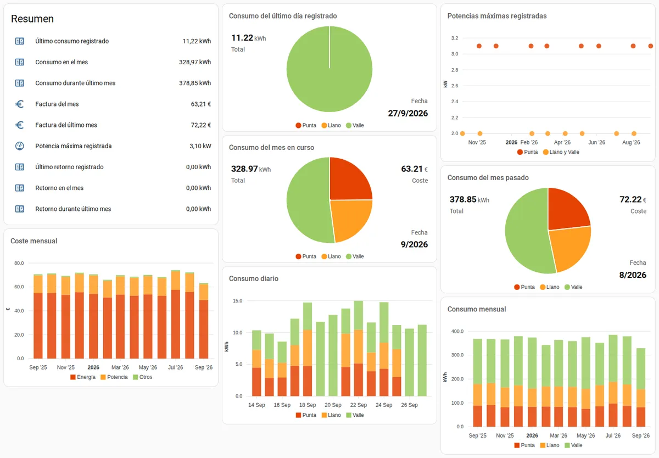Click the 63,21 € value in Resumen
The image size is (659, 458).
pyautogui.click(x=201, y=104)
